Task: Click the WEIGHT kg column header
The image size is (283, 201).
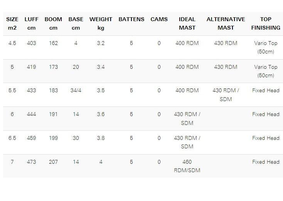Action: [101, 23]
